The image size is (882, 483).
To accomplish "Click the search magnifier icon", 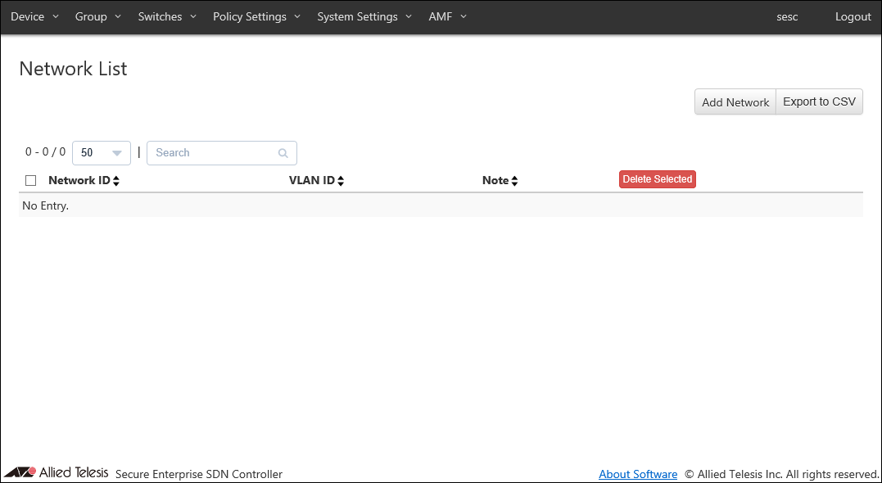I will click(283, 153).
